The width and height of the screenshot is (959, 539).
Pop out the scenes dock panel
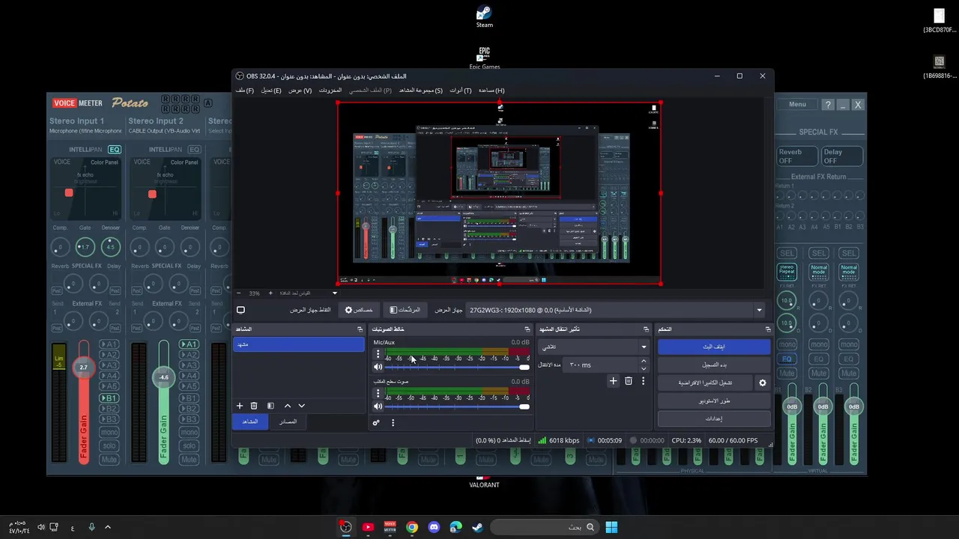[360, 329]
